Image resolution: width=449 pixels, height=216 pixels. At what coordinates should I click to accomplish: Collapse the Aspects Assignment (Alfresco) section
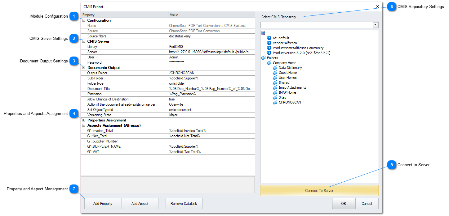[83, 125]
